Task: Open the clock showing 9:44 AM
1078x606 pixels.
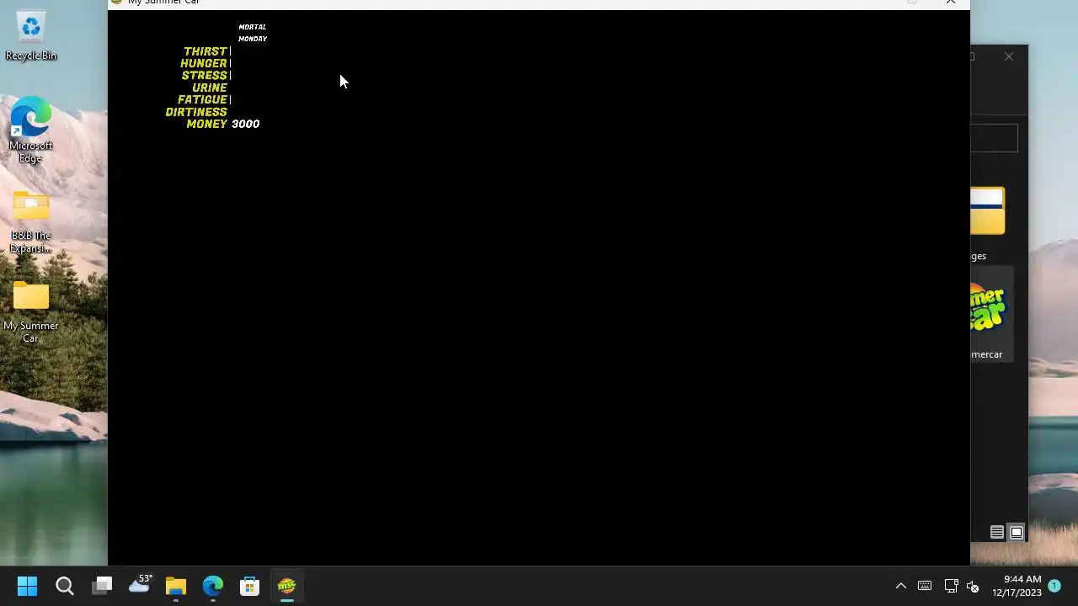Action: tap(1017, 586)
